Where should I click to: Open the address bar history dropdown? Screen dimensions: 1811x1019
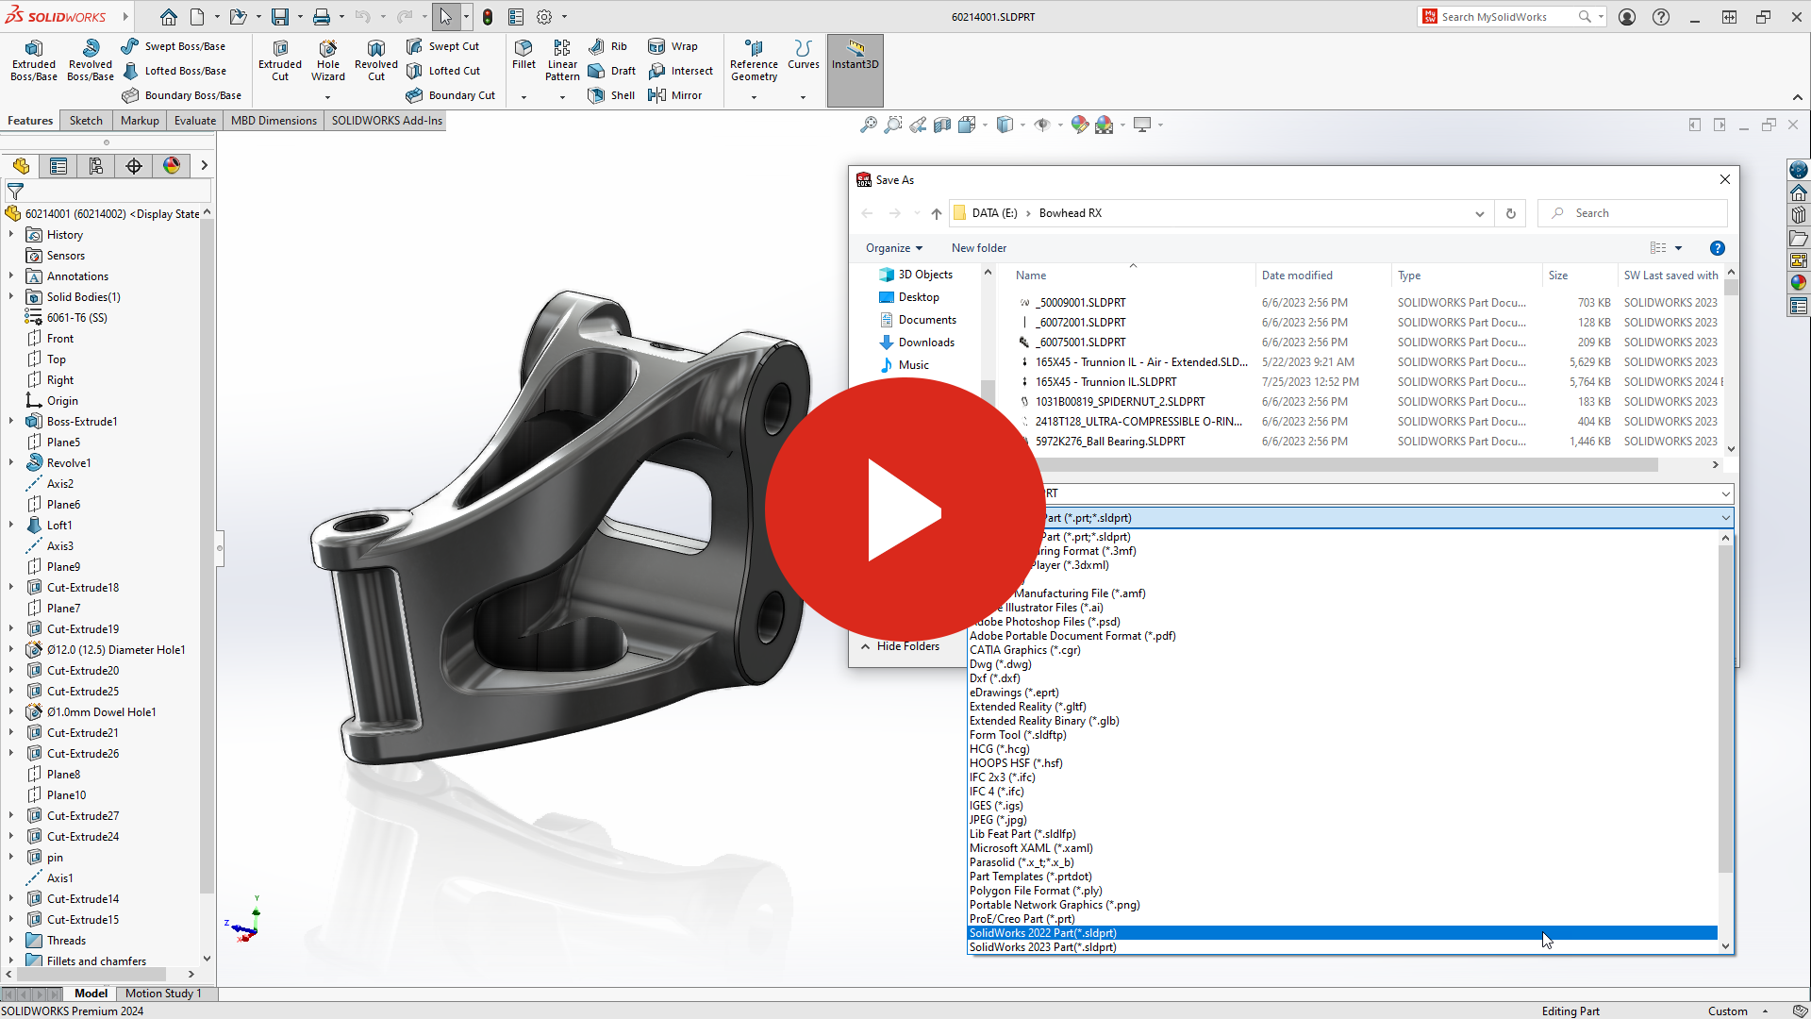[1479, 213]
